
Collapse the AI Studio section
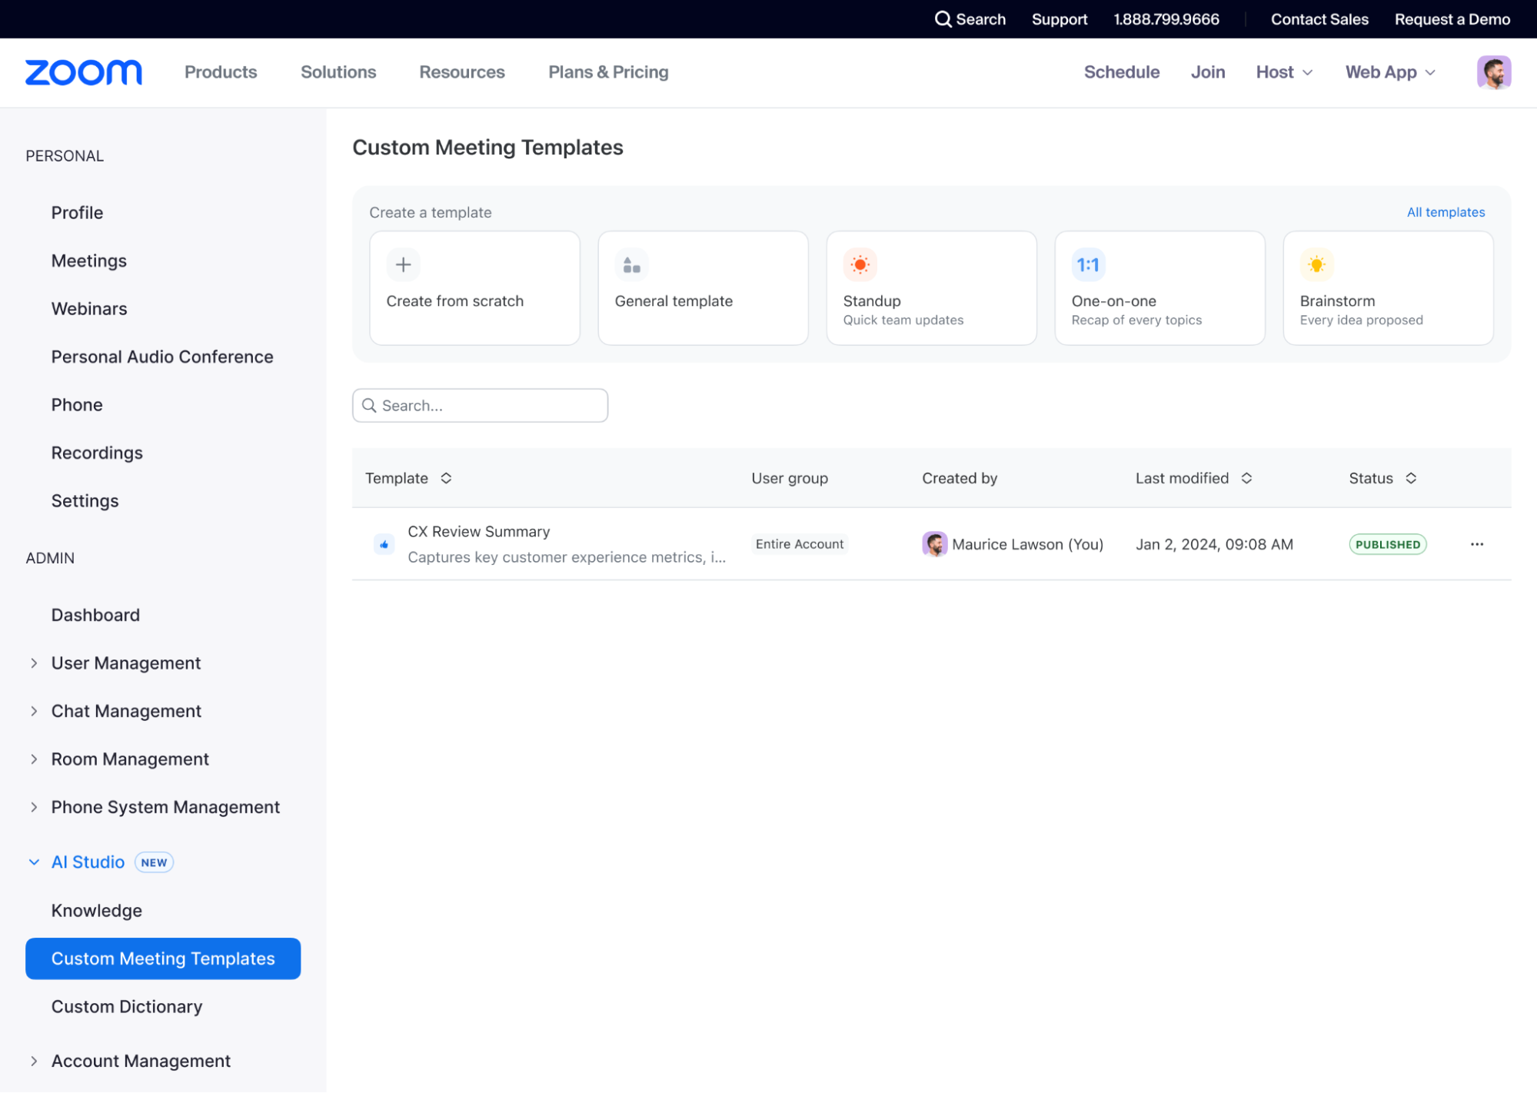click(34, 862)
